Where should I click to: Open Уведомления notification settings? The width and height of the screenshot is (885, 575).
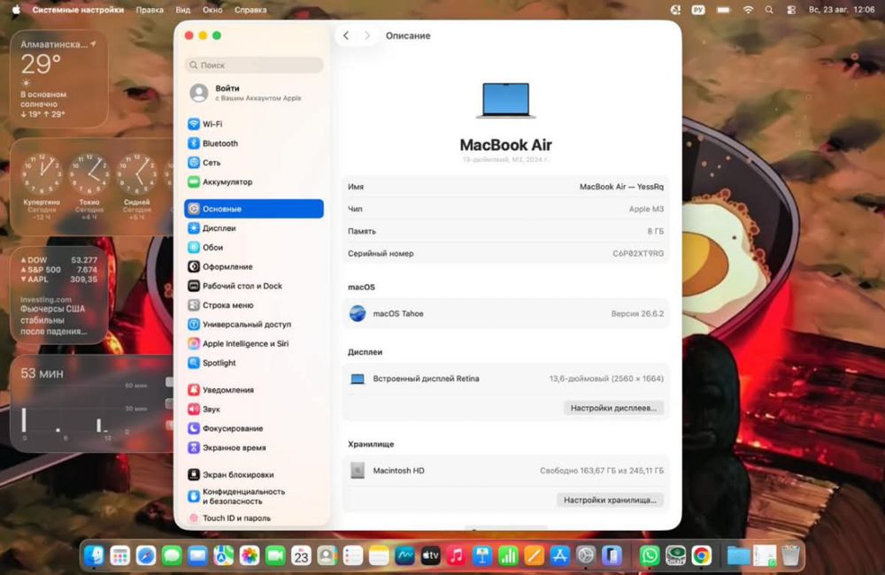(x=253, y=389)
